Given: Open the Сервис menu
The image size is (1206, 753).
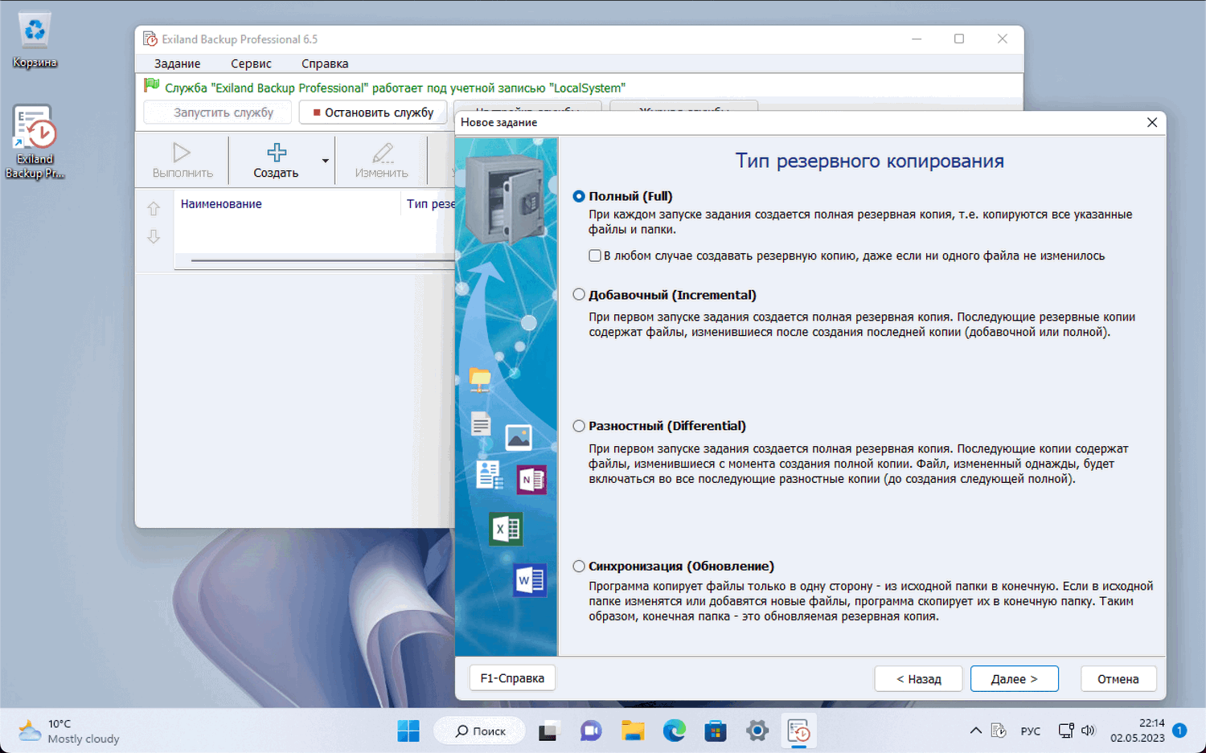Looking at the screenshot, I should coord(250,63).
